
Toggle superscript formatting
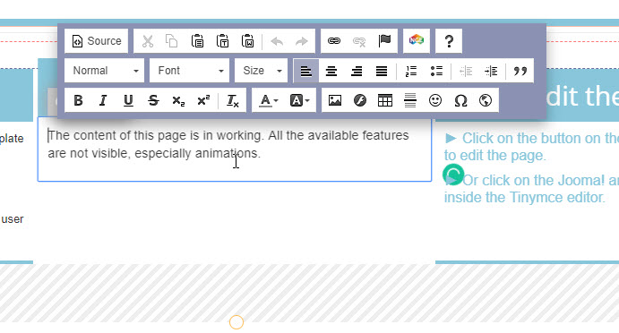[203, 100]
